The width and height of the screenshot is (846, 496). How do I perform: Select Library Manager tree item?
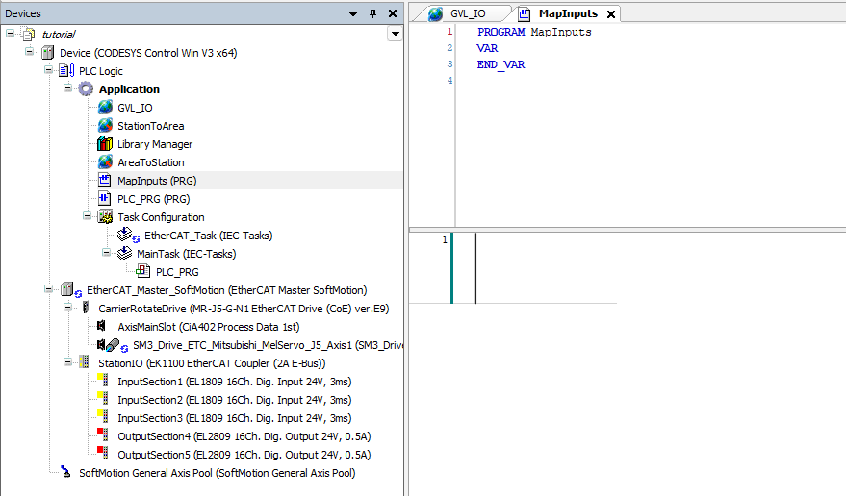[x=155, y=144]
